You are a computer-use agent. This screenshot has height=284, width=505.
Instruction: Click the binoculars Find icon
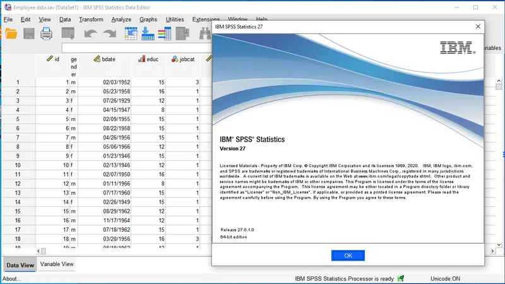[x=205, y=33]
